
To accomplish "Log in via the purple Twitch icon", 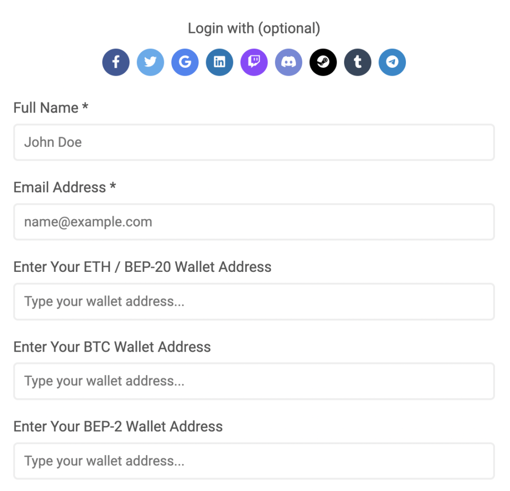I will [254, 62].
